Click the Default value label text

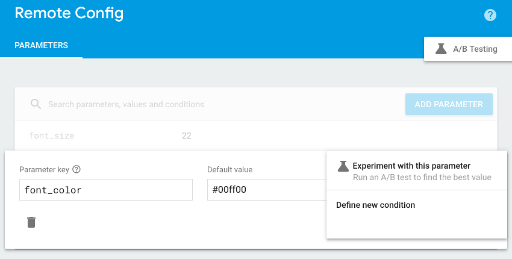click(230, 169)
